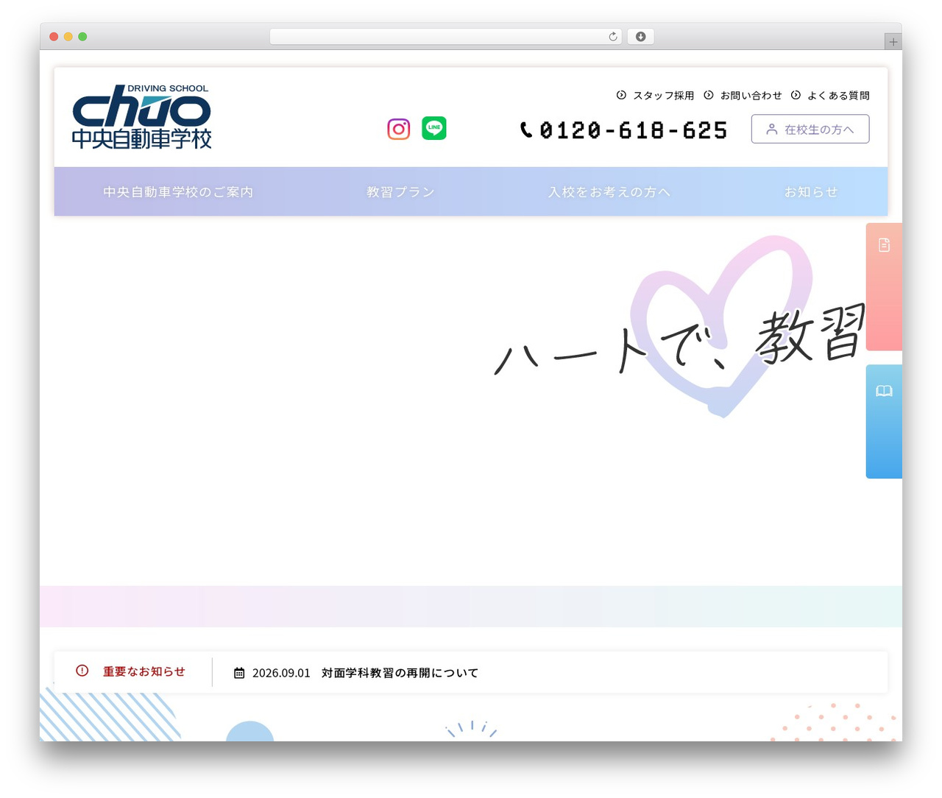
Task: Click the arrow icon before スタッフ採用
Action: tap(621, 95)
